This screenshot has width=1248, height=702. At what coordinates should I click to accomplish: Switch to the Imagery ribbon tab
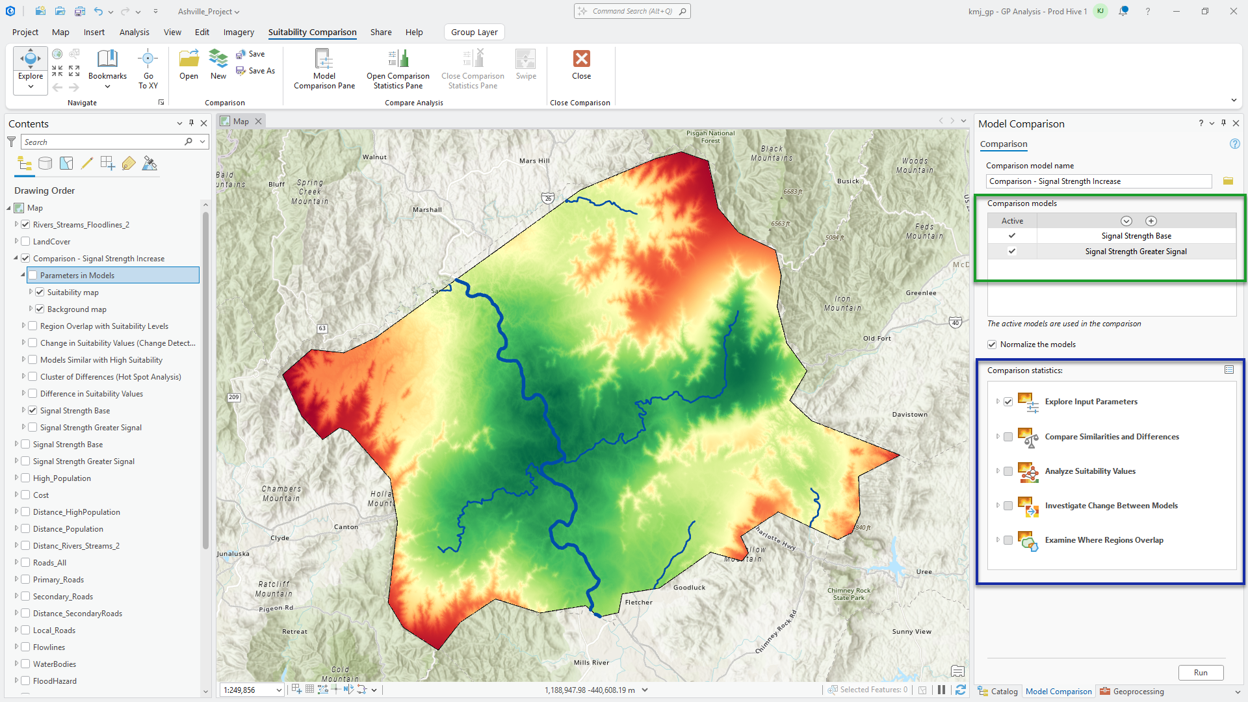(239, 32)
